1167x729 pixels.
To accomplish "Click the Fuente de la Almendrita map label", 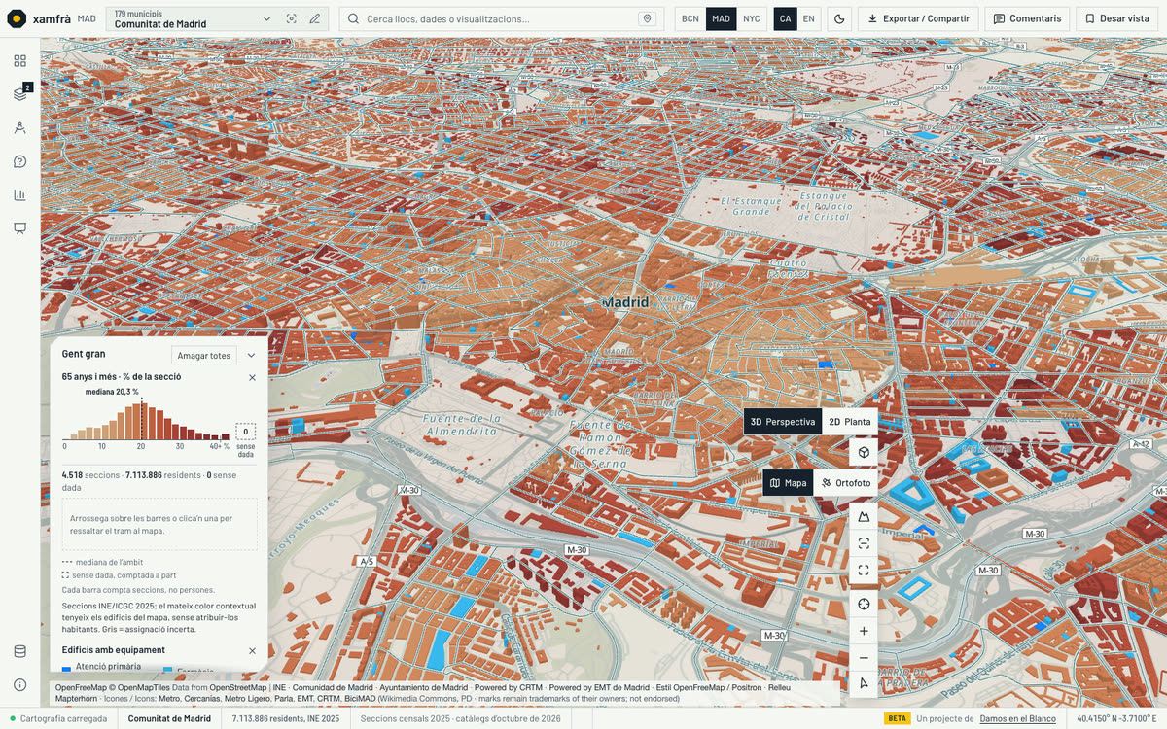I will tap(462, 424).
